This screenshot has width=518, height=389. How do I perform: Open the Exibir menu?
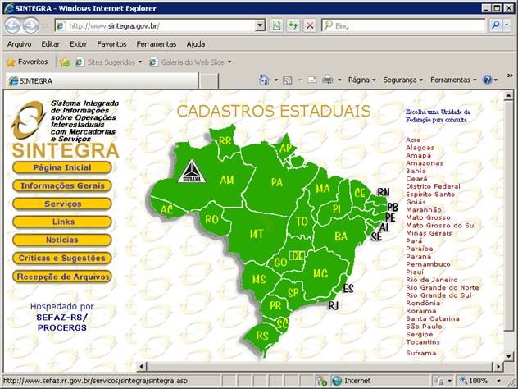coord(78,44)
